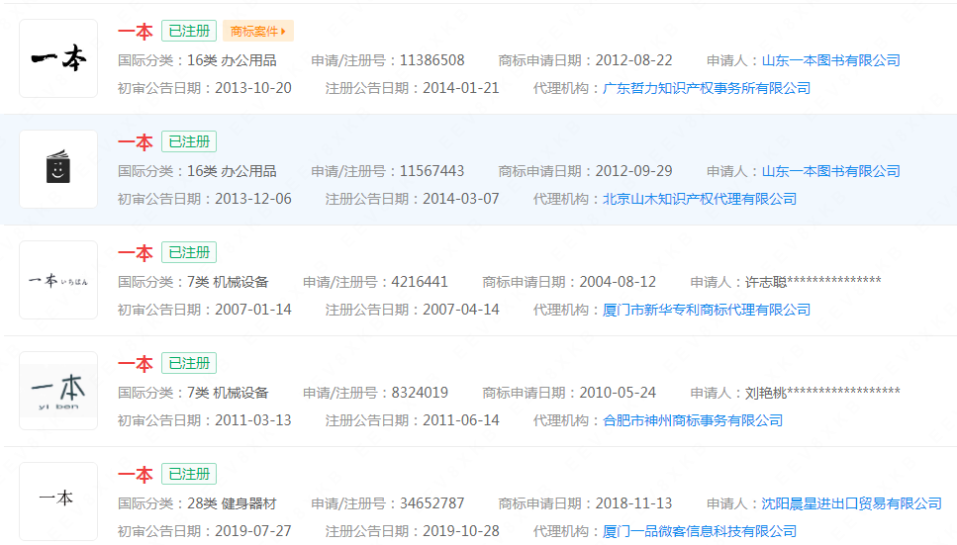Open applicant 沈阳晨星进出口贸易有限公司
The height and width of the screenshot is (545, 957).
(851, 503)
